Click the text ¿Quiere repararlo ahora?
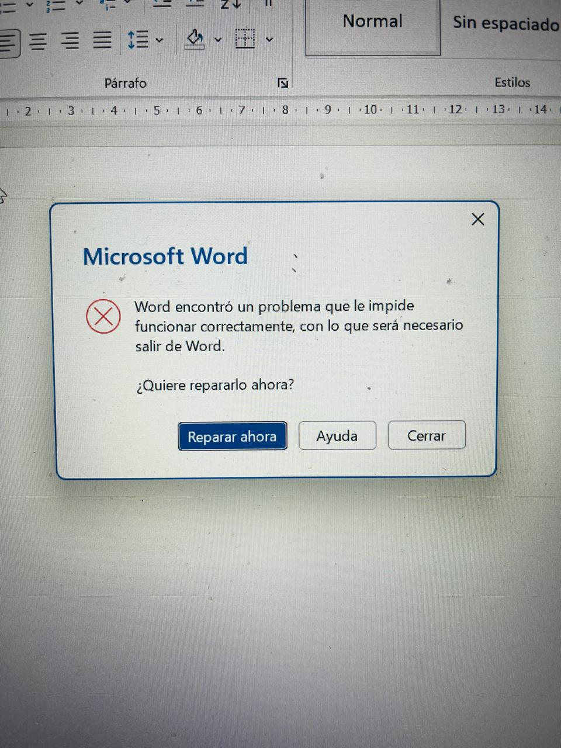Viewport: 561px width, 748px height. (215, 385)
